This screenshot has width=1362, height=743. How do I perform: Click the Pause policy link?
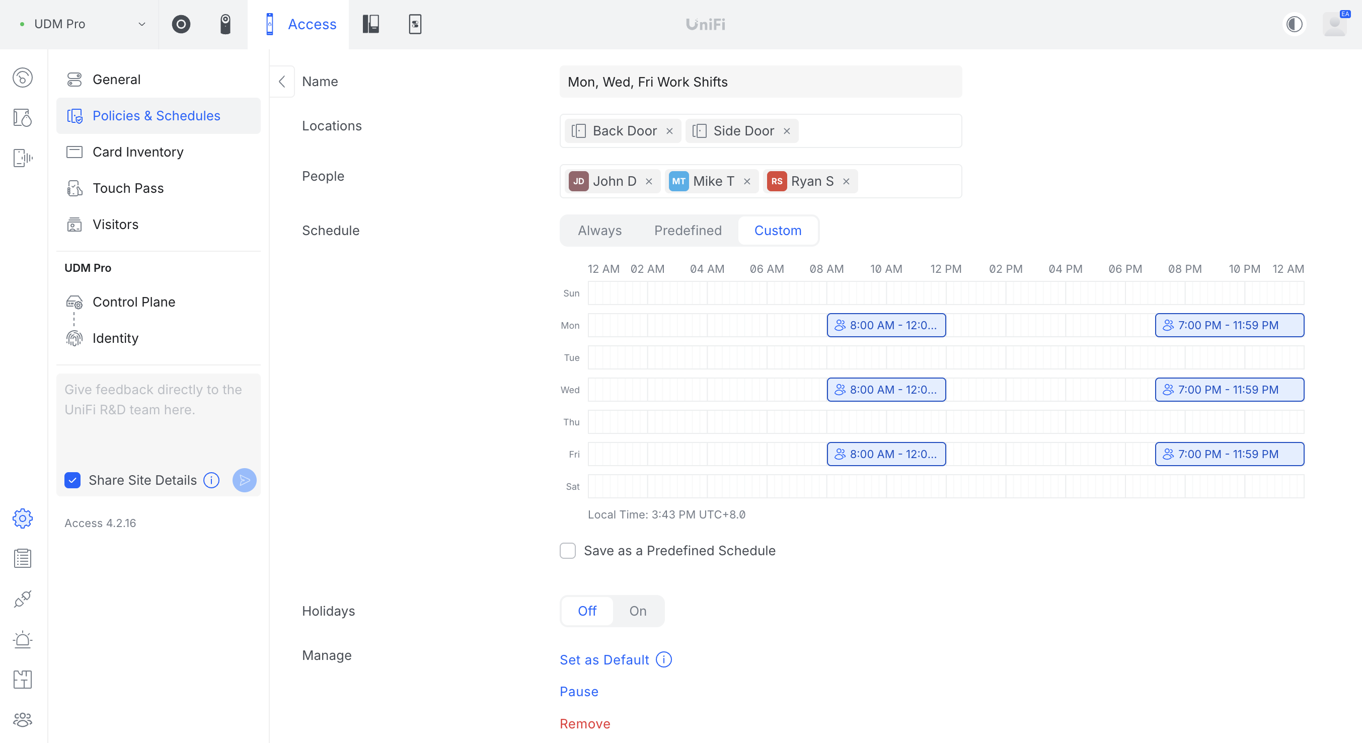(579, 692)
